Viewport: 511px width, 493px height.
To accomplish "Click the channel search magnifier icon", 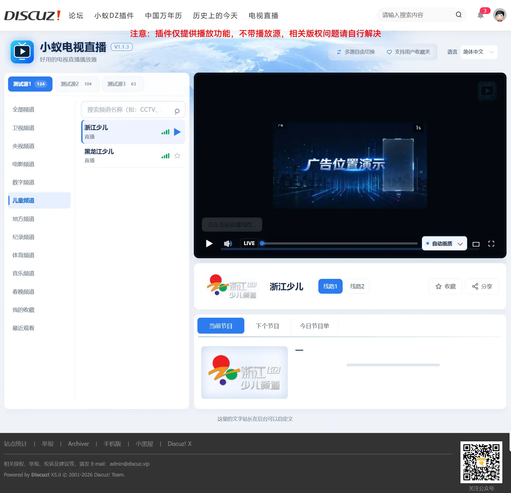I will click(177, 111).
